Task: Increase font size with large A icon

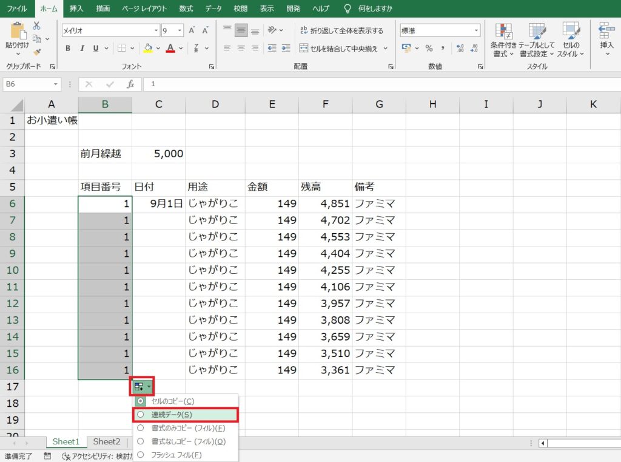Action: point(192,30)
